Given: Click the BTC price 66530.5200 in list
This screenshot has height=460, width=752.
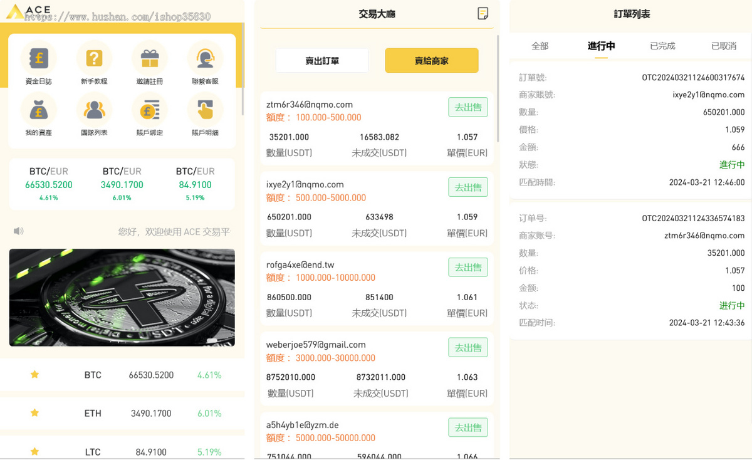Looking at the screenshot, I should [151, 375].
